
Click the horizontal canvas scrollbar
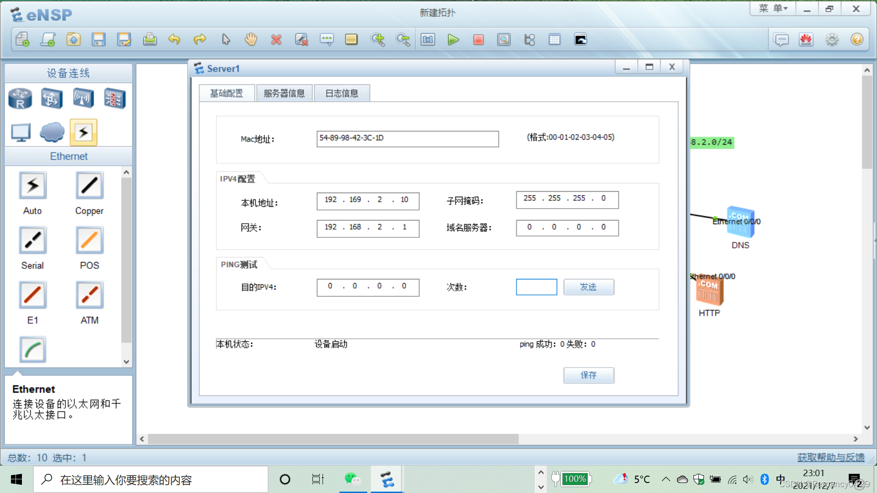click(x=333, y=439)
